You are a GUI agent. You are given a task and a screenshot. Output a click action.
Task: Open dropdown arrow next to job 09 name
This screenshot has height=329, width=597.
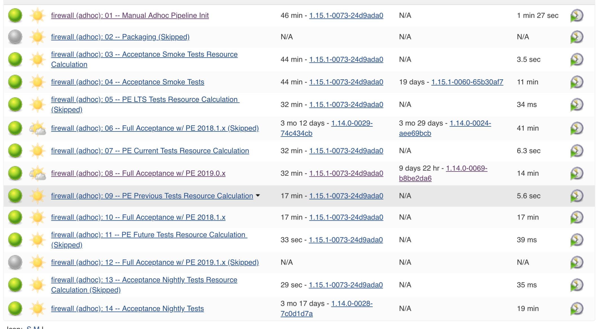tap(258, 196)
